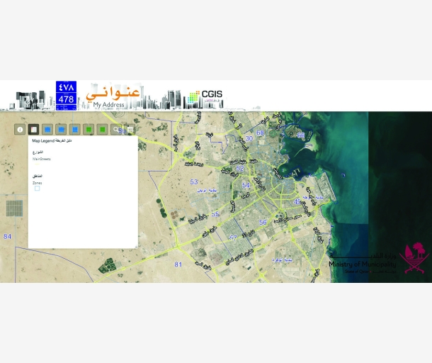Image resolution: width=432 pixels, height=363 pixels.
Task: Click the green icon next to the magnifier
Action: 103,129
